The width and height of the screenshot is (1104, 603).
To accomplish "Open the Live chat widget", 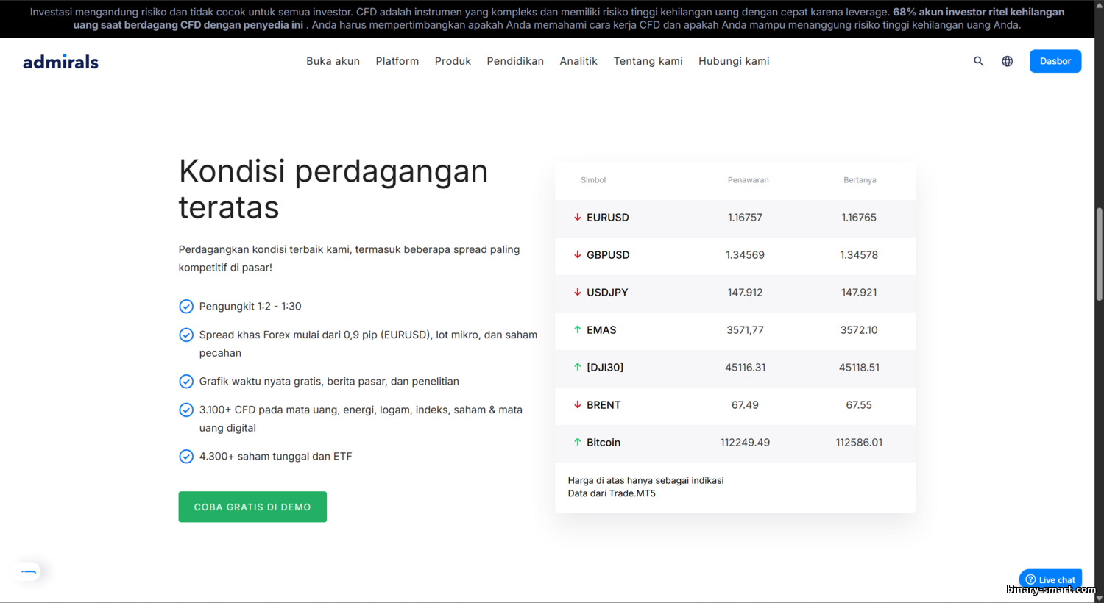I will pyautogui.click(x=1050, y=579).
